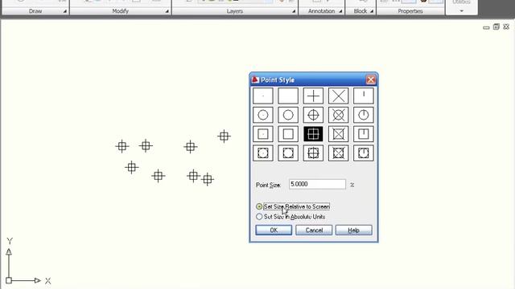Click the Point Size input field
This screenshot has height=289, width=515.
[317, 184]
